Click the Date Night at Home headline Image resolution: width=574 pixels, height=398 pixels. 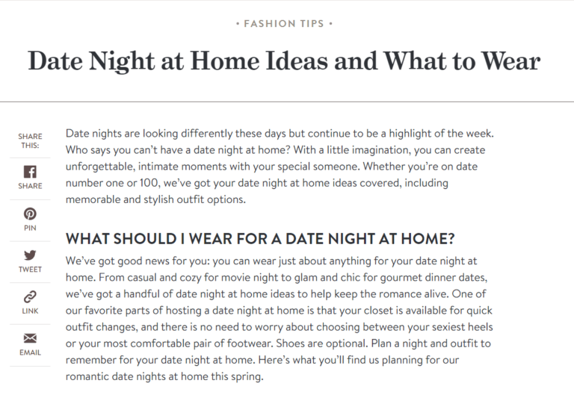283,60
